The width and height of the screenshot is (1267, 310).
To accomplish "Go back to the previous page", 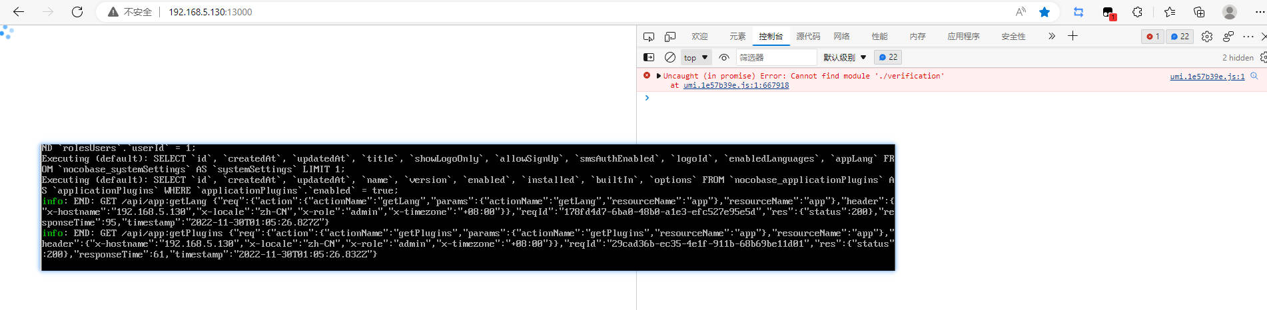I will (x=19, y=12).
